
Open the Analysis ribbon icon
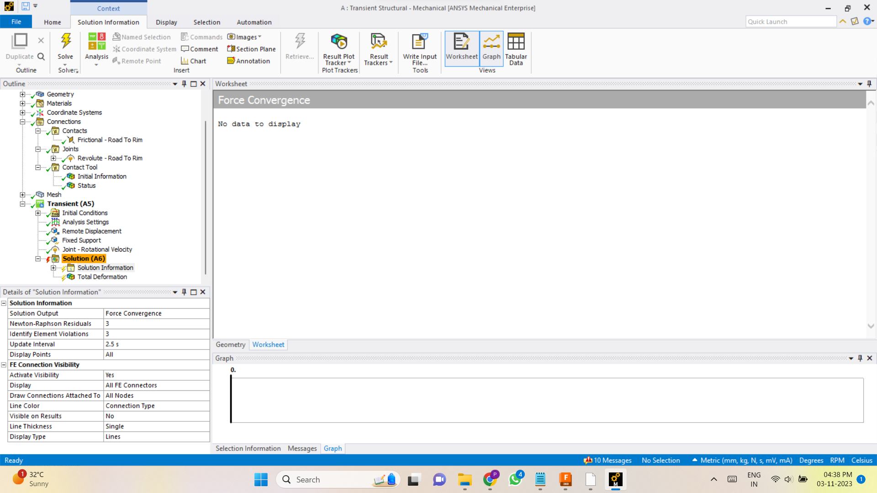pyautogui.click(x=96, y=42)
